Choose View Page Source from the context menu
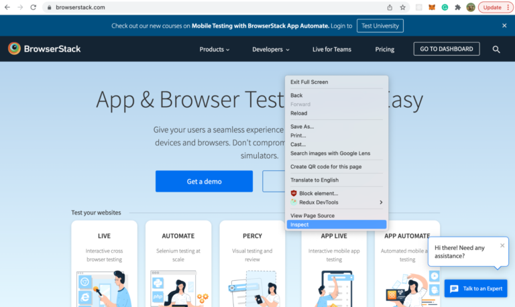Viewport: 515px width, 307px height. coord(337,216)
